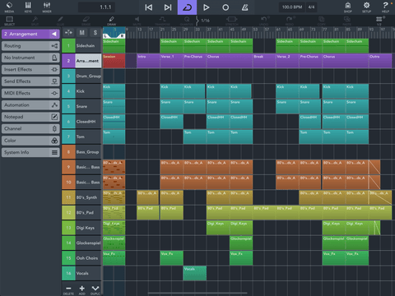Image resolution: width=395 pixels, height=296 pixels.
Task: Select the Vocals event on the timeline
Action: [x=195, y=273]
